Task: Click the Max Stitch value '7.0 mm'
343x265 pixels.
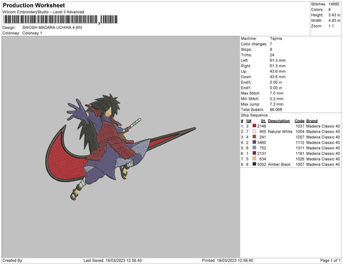Action: point(277,93)
